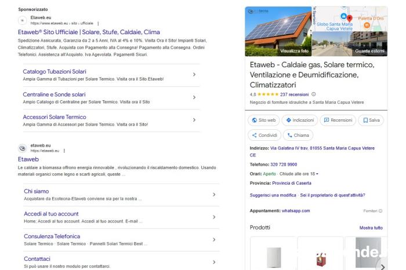The image size is (406, 270).
Task: Open the grey product thumbnail in Prodotti
Action: coord(367,253)
